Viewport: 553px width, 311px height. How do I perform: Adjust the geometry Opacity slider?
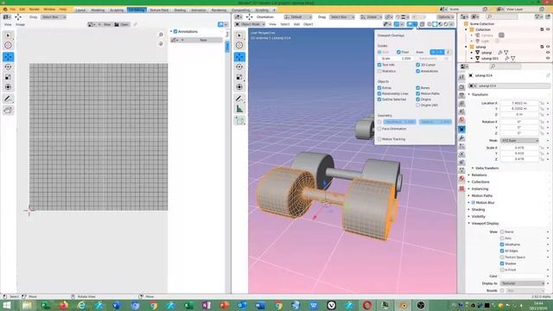pyautogui.click(x=435, y=122)
